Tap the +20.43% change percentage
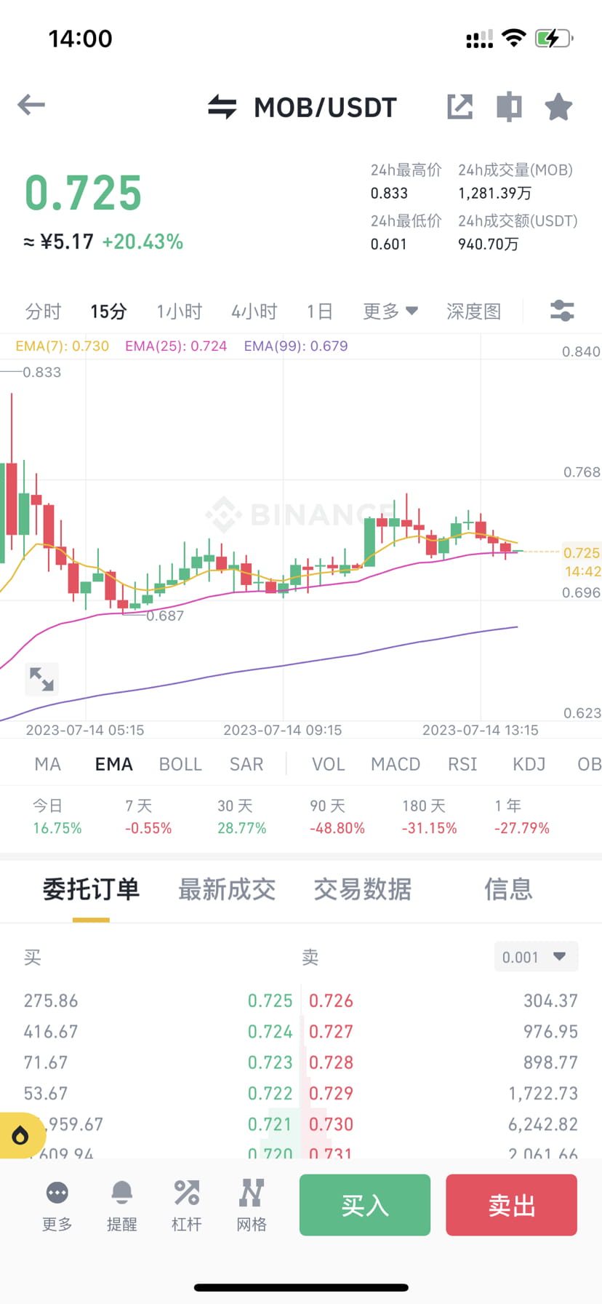 [x=143, y=242]
